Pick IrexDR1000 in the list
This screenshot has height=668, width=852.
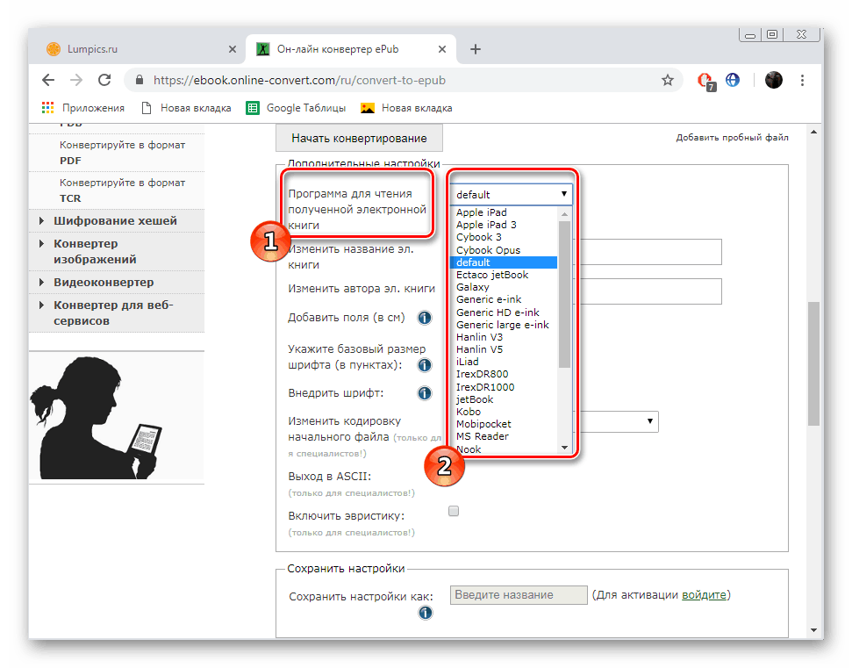(x=504, y=387)
